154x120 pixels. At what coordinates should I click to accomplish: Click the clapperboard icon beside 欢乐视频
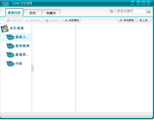[4, 28]
